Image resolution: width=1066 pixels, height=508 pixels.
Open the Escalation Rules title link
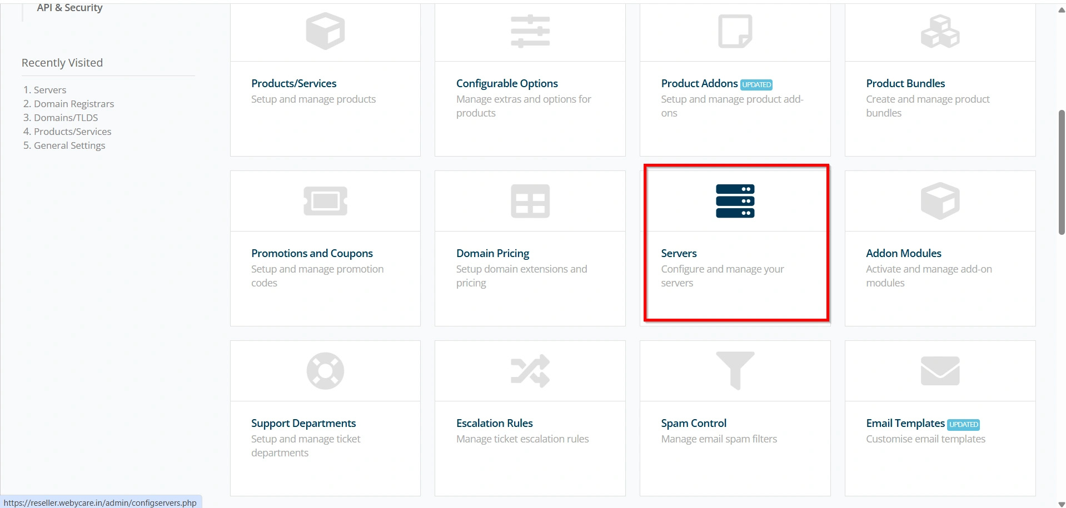tap(495, 423)
